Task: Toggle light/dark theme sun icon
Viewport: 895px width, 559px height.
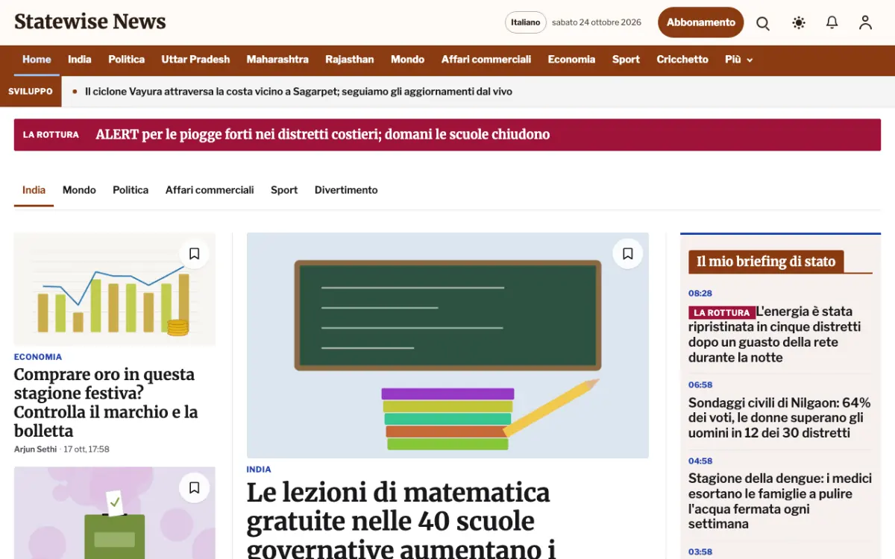Action: coord(799,22)
